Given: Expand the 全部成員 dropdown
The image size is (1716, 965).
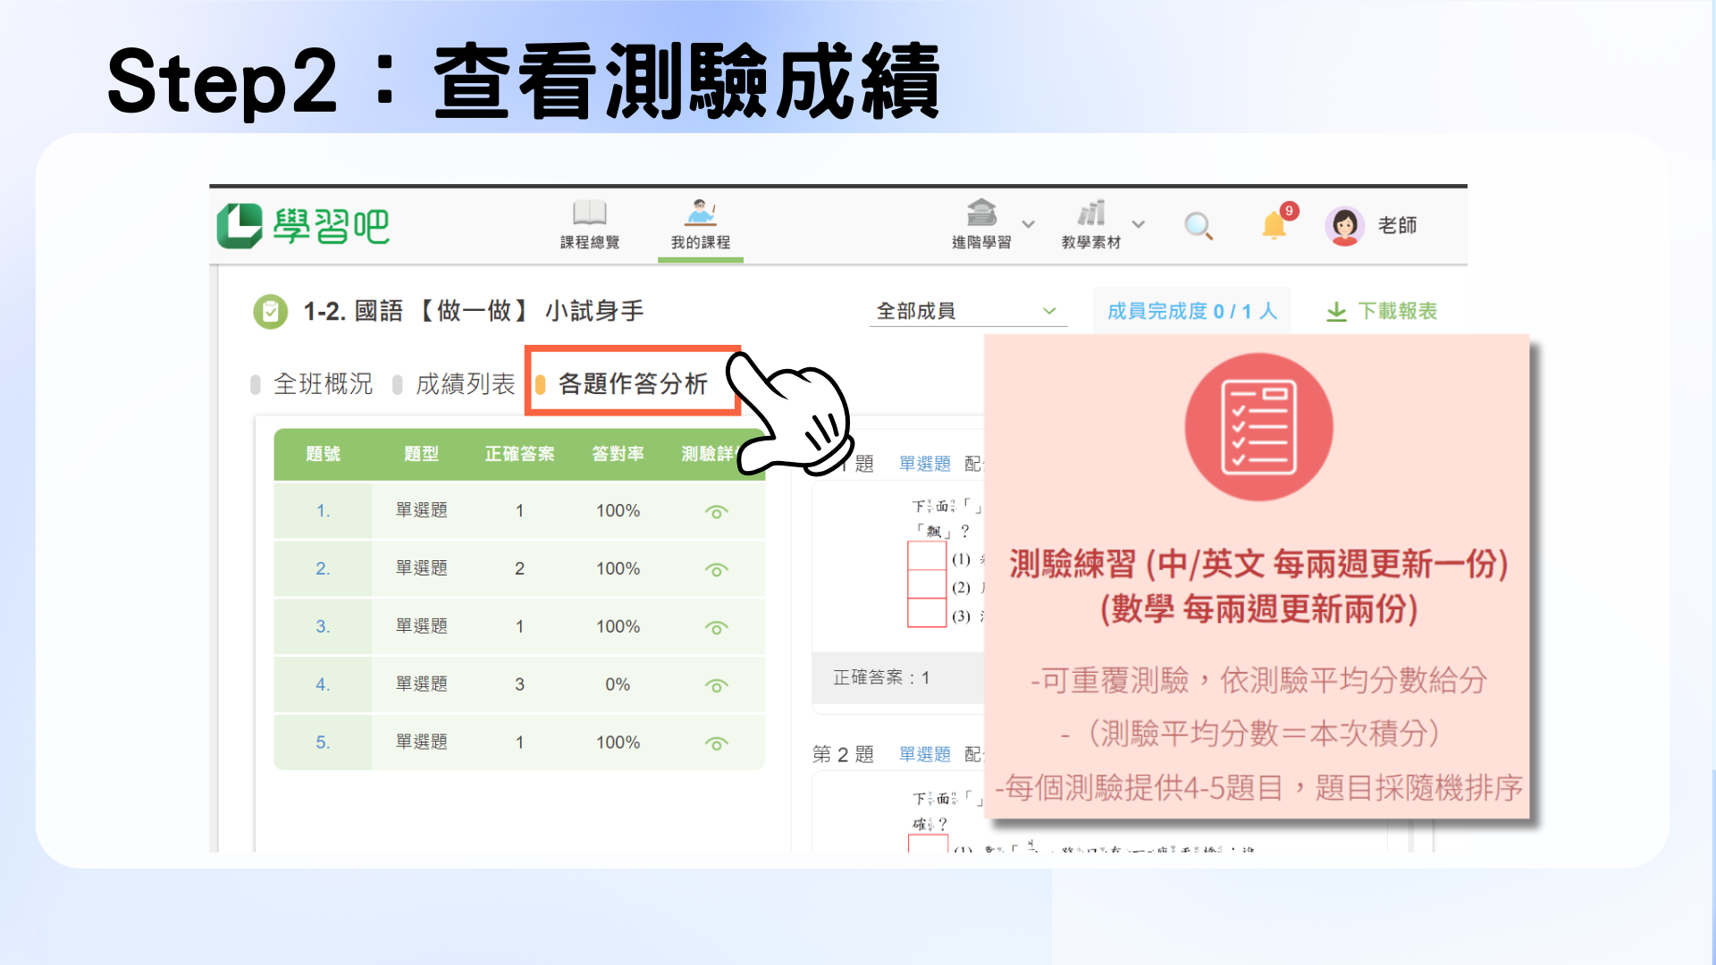Looking at the screenshot, I should pos(967,311).
